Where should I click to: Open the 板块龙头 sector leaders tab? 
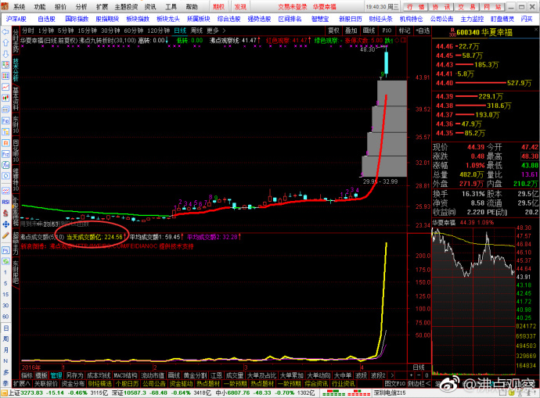167,17
